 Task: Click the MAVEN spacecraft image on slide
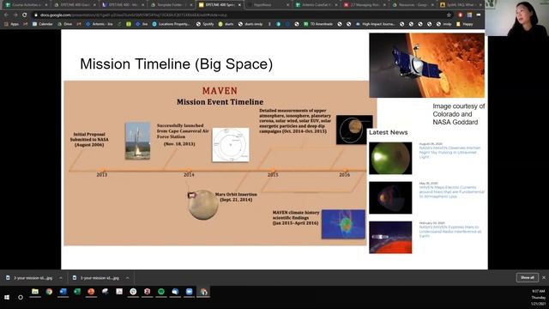point(427,65)
